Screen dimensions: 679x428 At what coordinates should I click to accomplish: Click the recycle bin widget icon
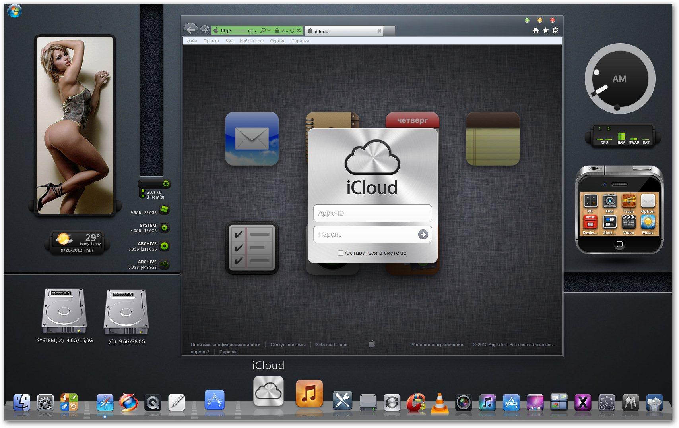tap(166, 184)
